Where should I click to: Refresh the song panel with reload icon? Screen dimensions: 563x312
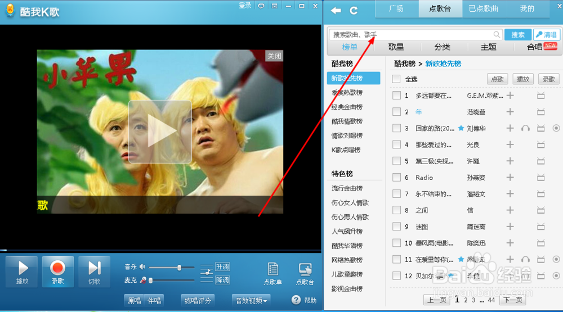pos(354,10)
